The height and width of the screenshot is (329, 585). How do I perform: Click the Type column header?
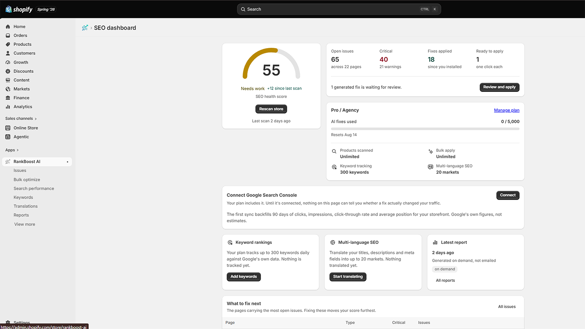pyautogui.click(x=350, y=323)
